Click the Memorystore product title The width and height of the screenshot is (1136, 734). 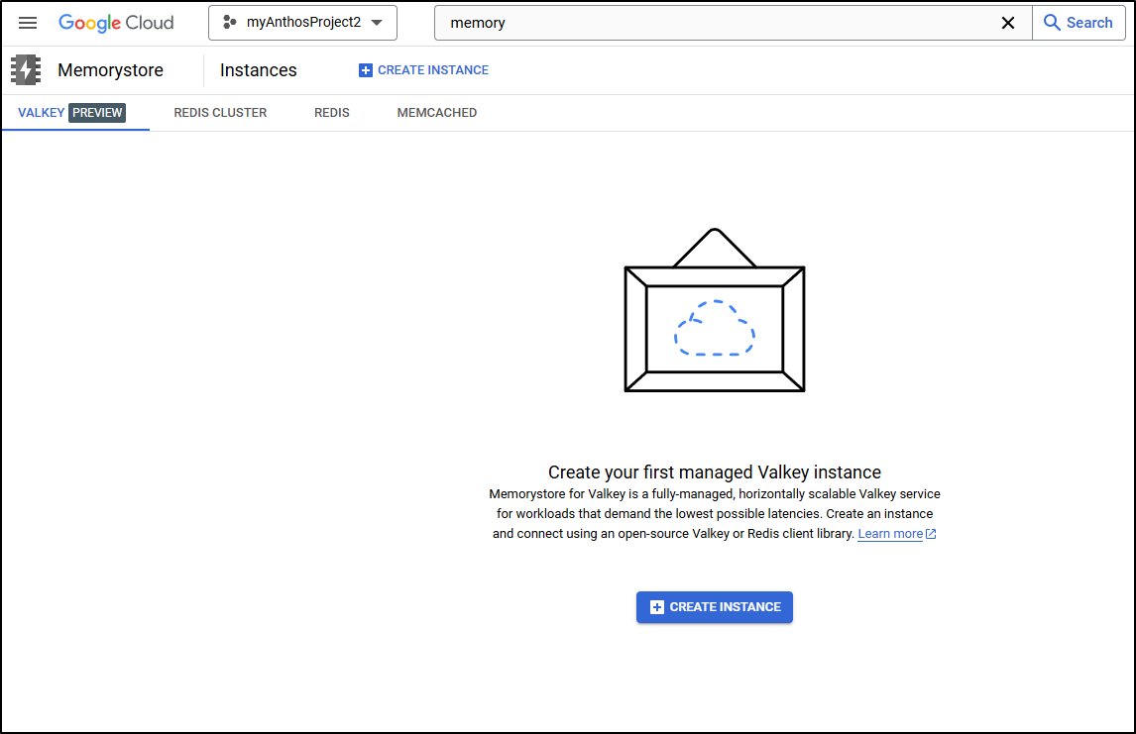pos(111,70)
